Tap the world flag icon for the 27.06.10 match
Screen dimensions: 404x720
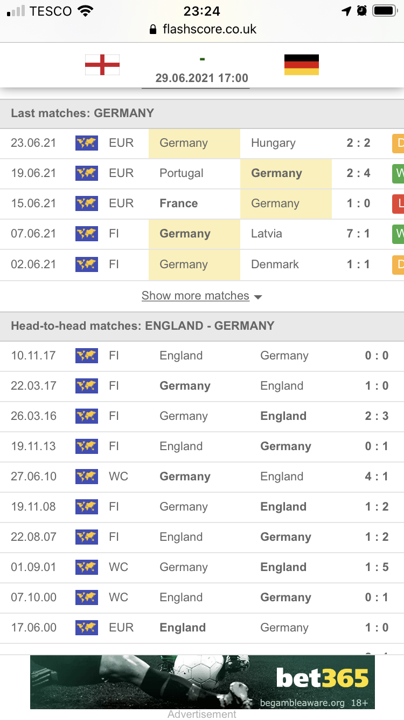pos(87,477)
